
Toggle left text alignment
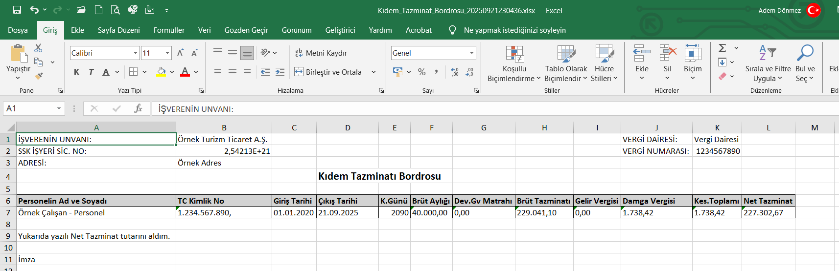(218, 72)
